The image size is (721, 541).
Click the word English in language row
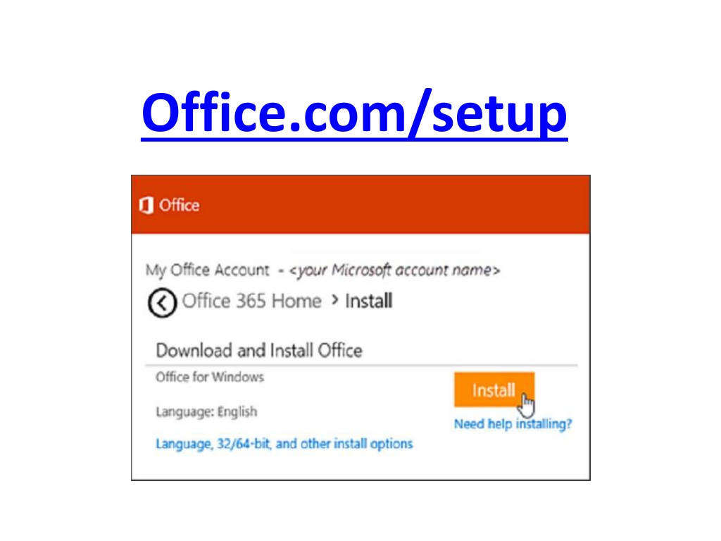pos(237,411)
